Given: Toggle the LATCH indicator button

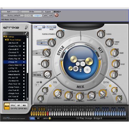Looking at the screenshot, I should point(50,118).
